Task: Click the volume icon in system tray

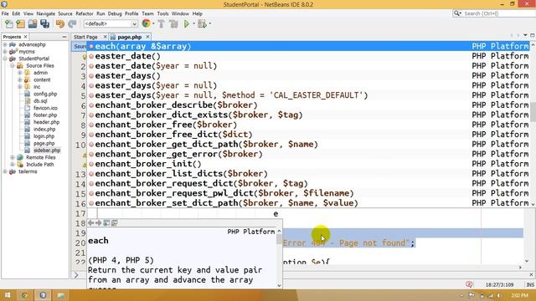Action: [499, 295]
